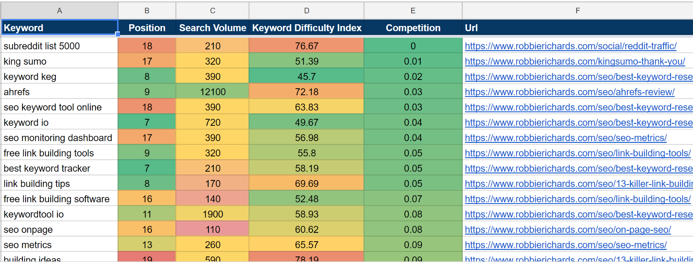Select the green competition cell showing 0
The image size is (693, 262).
[x=413, y=46]
